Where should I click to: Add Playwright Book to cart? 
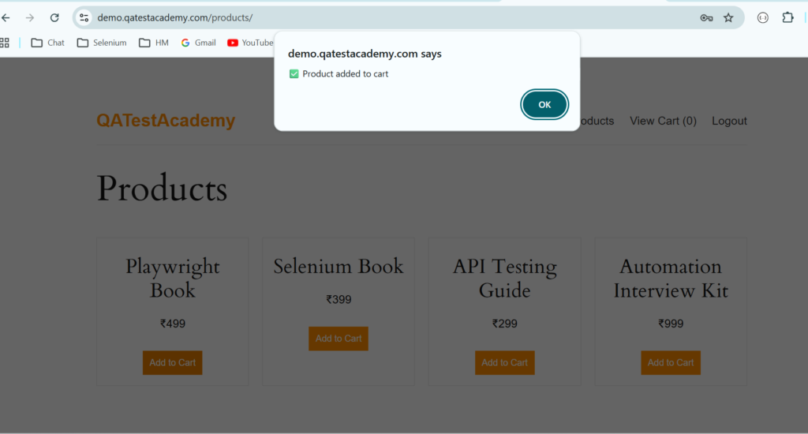pos(172,363)
